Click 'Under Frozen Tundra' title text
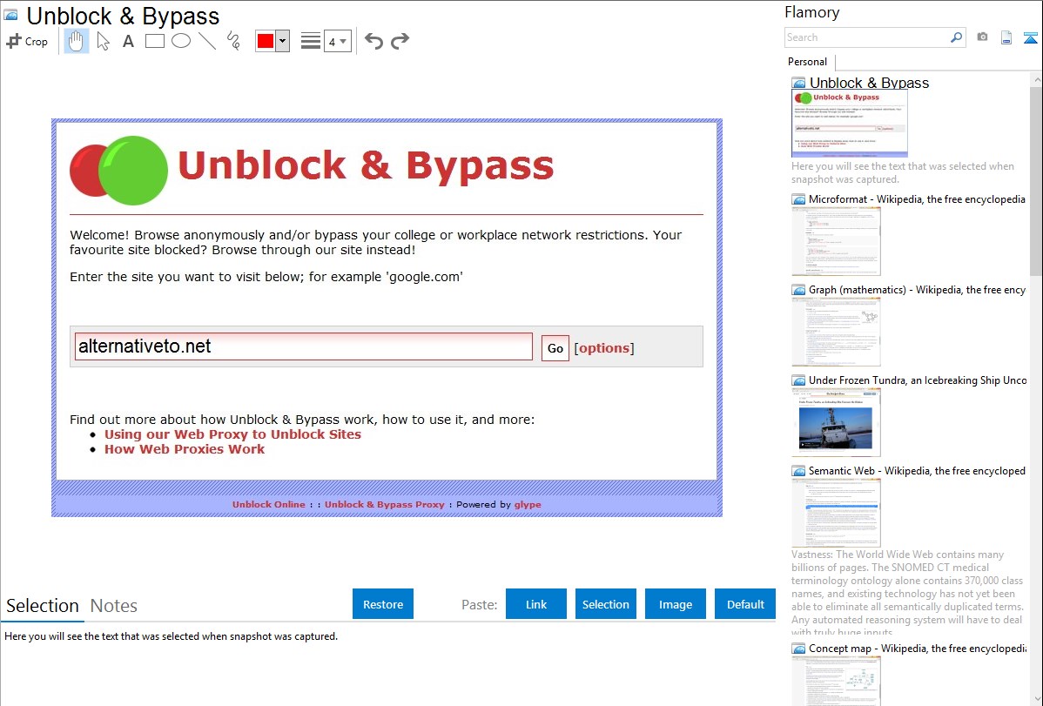The width and height of the screenshot is (1043, 706). click(918, 380)
